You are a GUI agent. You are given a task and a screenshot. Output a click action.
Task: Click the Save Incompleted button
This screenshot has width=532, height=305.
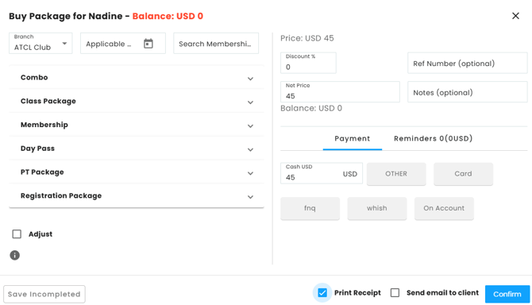tap(44, 294)
